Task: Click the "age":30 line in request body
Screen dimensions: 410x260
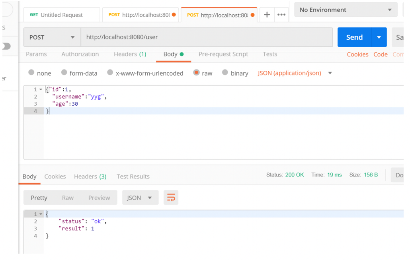Action: (x=65, y=104)
